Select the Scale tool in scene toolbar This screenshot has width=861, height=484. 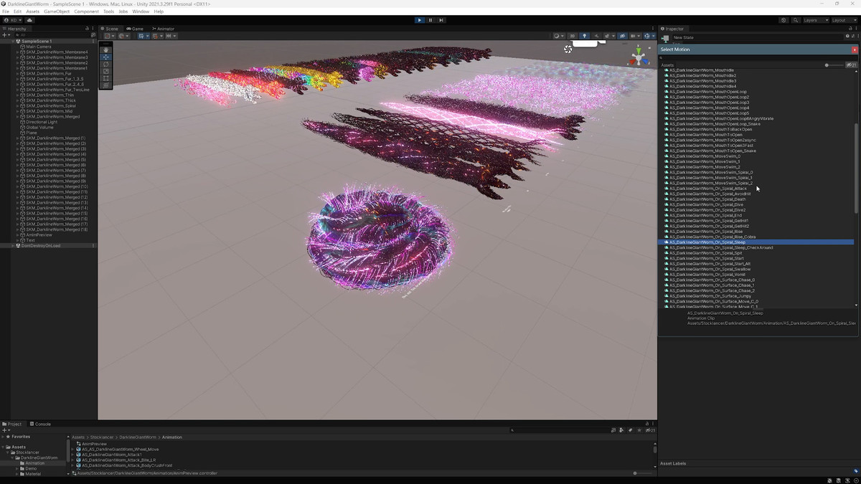coord(106,71)
